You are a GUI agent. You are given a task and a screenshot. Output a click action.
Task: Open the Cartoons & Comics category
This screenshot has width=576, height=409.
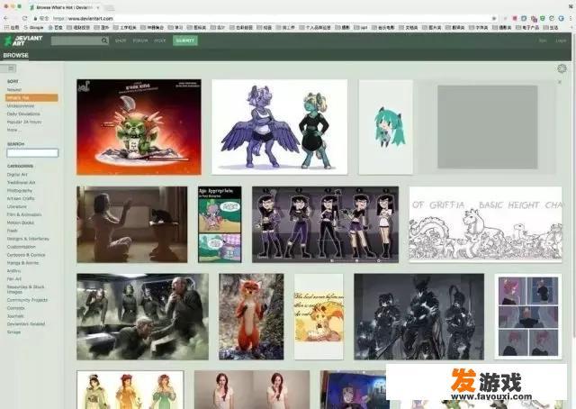click(x=26, y=255)
